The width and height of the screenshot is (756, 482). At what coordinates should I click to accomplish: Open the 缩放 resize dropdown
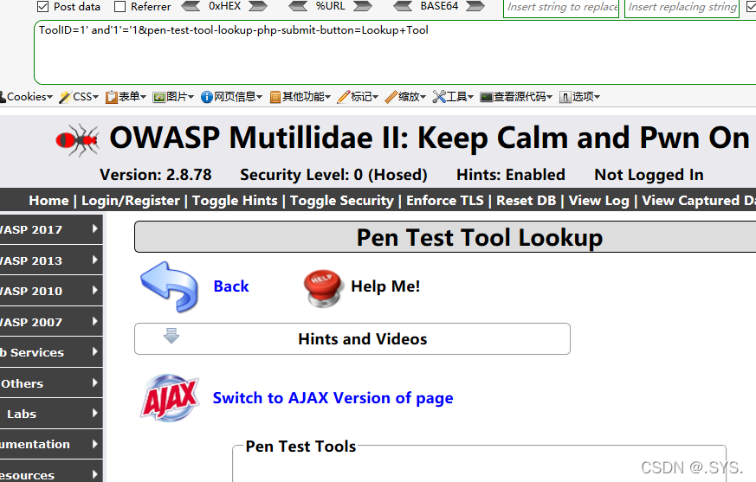[x=405, y=97]
